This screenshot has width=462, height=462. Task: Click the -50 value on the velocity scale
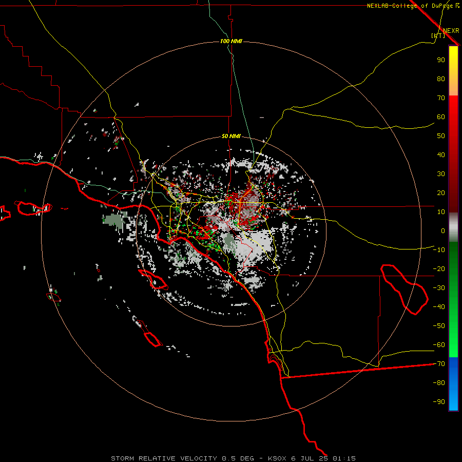(439, 326)
